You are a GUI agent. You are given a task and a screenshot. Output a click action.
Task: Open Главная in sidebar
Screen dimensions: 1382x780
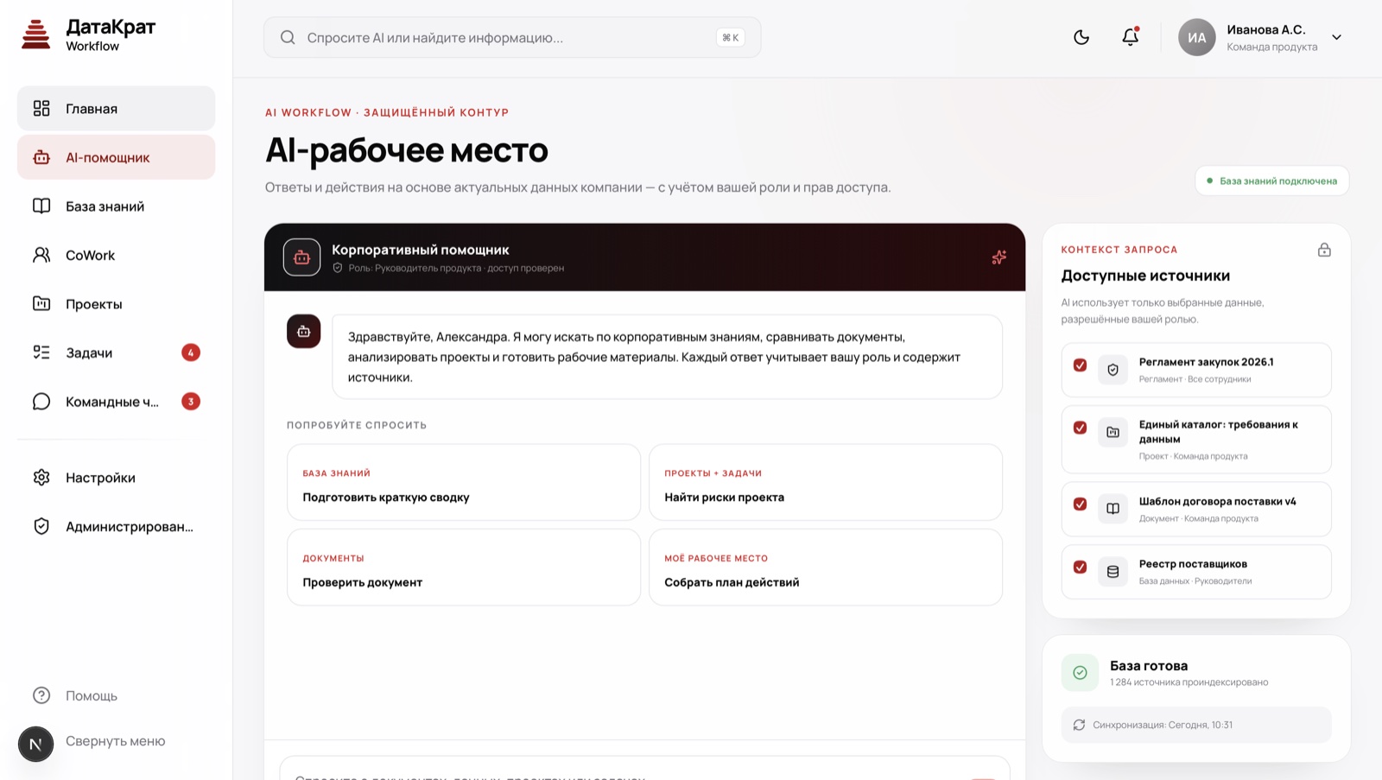click(116, 108)
